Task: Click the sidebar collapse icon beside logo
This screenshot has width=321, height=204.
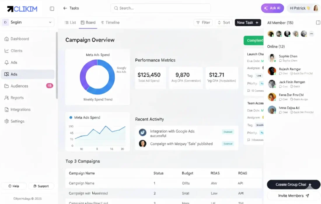Action: pyautogui.click(x=52, y=9)
